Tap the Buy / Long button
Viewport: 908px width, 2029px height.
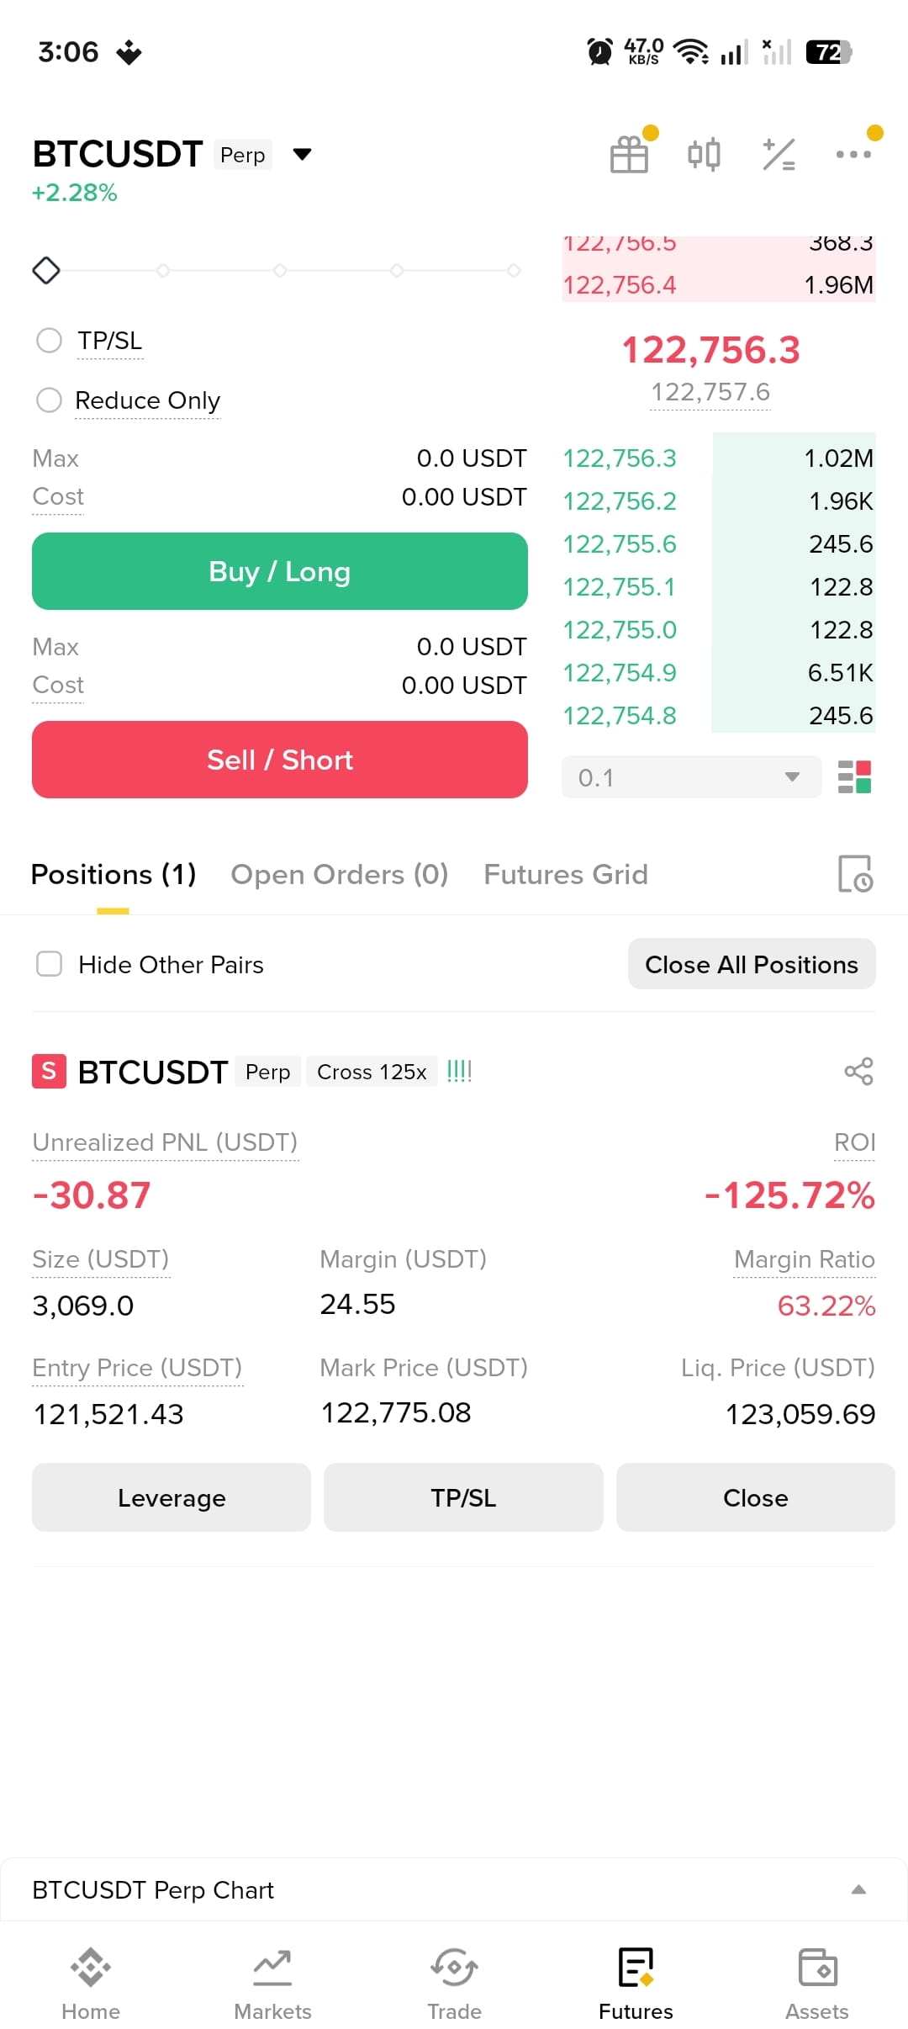(280, 571)
